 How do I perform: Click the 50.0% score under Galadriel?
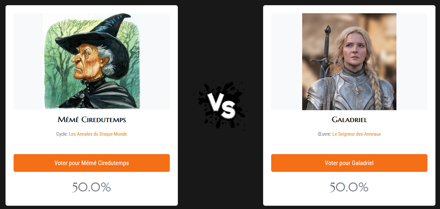click(349, 187)
